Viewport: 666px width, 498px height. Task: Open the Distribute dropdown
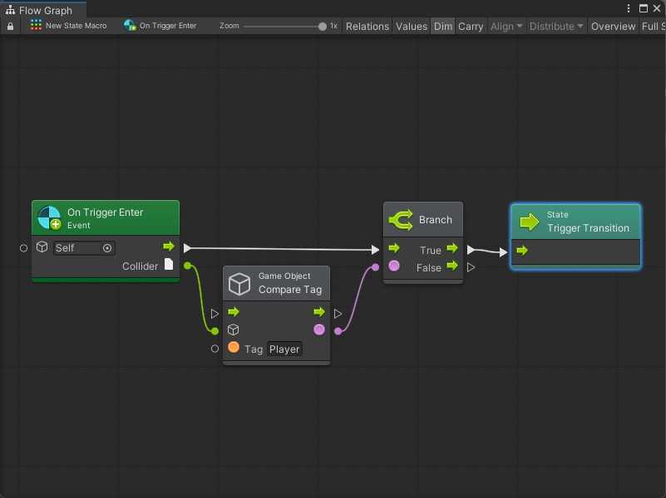tap(556, 27)
